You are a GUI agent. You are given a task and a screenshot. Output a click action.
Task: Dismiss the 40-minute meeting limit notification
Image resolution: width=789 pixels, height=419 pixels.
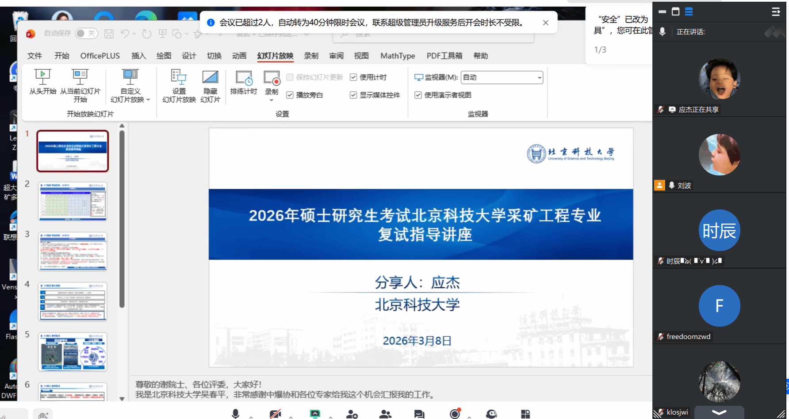[x=545, y=23]
